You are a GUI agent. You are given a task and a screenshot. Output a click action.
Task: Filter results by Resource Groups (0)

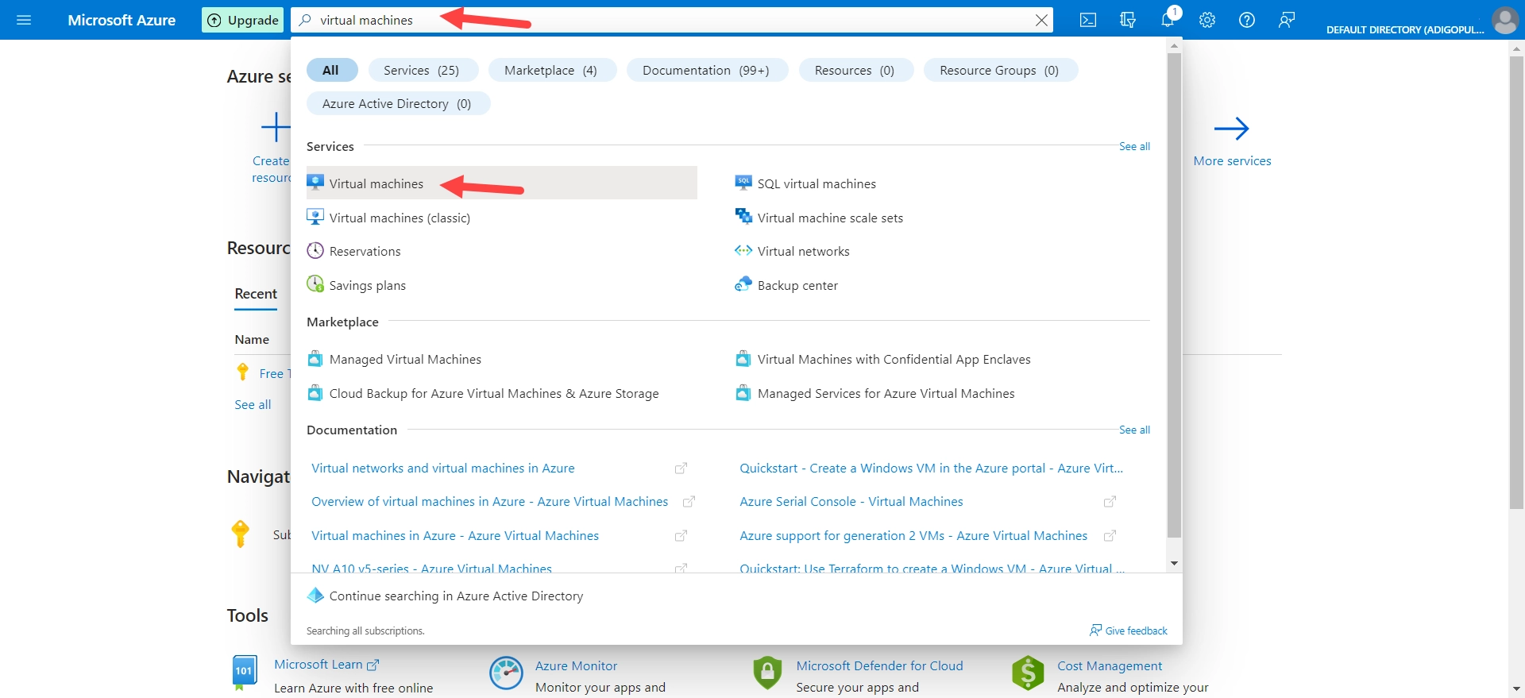pos(999,70)
